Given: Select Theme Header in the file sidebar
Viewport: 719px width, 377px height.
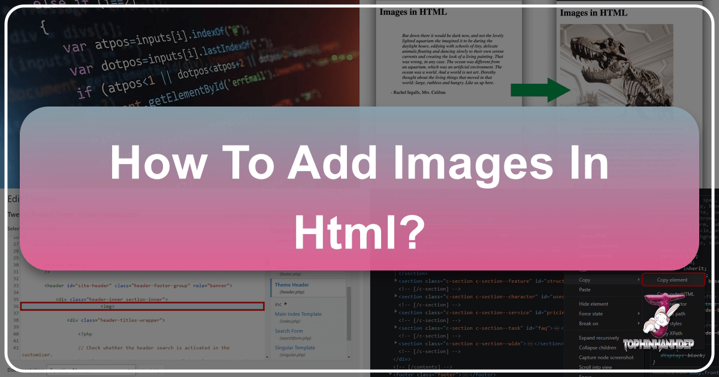Looking at the screenshot, I should pyautogui.click(x=291, y=285).
